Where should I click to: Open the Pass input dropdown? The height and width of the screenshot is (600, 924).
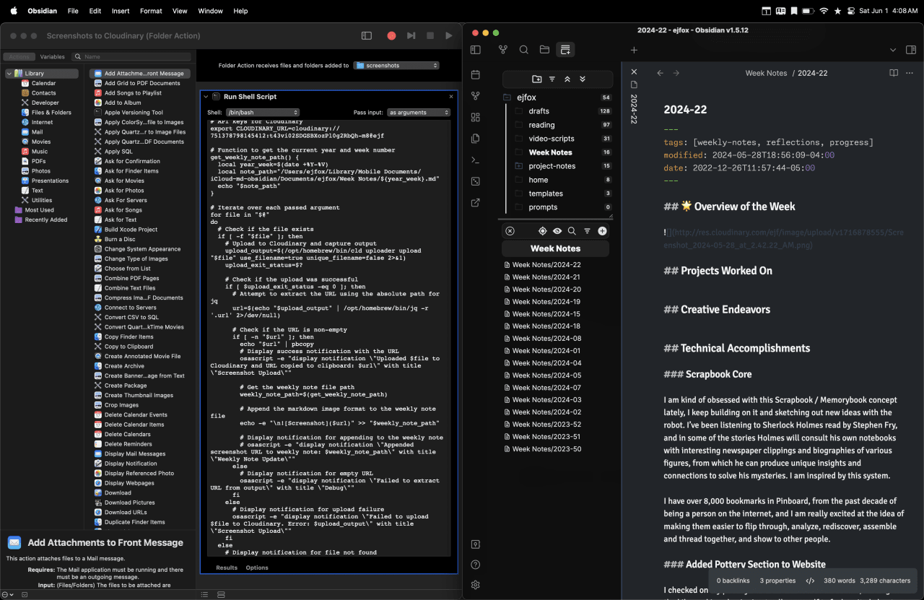(x=419, y=113)
